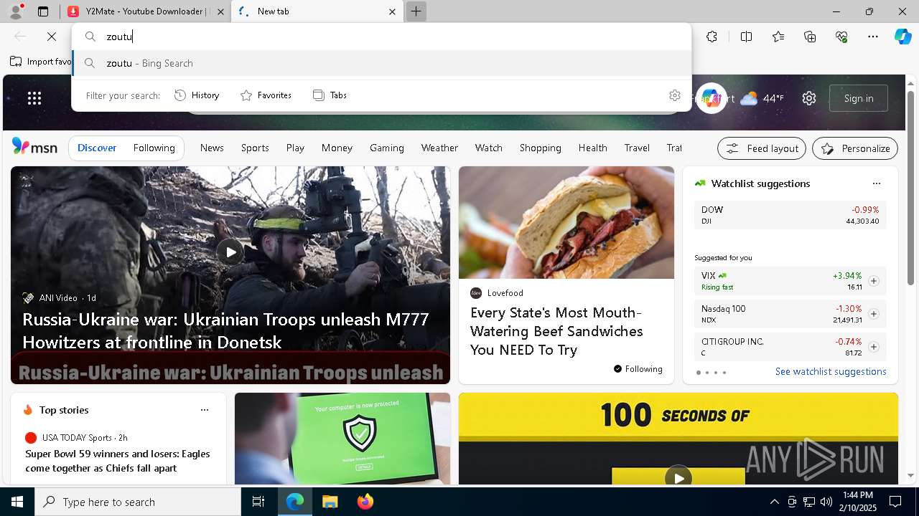Close the New tab
Viewport: 919px width, 516px height.
pyautogui.click(x=392, y=11)
